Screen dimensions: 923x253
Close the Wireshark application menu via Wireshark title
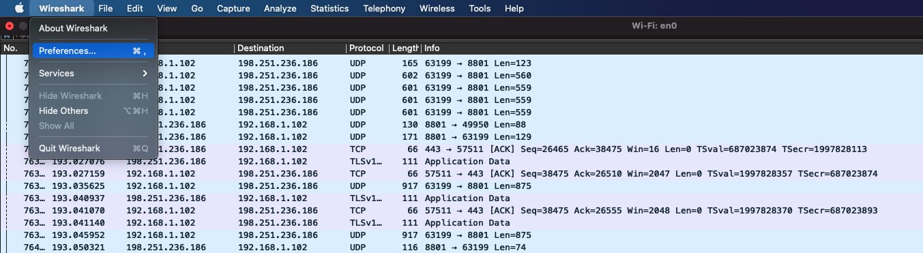pos(61,8)
